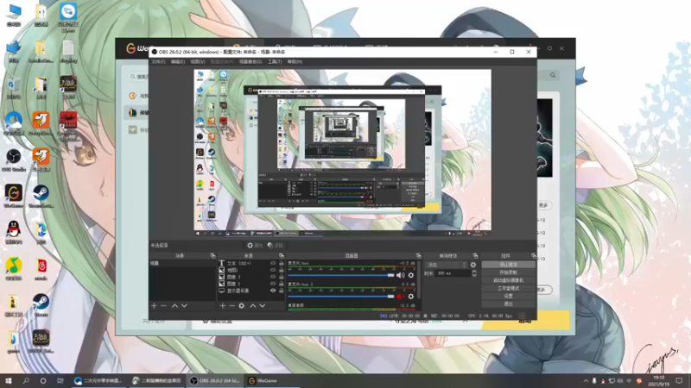Remove the selected source with the minus icon
Viewport: 691px width, 388px height.
[x=231, y=306]
